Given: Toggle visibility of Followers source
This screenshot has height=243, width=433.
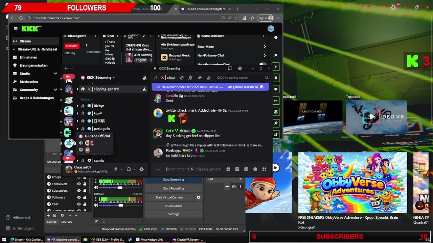Looking at the screenshot, I should [x=79, y=197].
